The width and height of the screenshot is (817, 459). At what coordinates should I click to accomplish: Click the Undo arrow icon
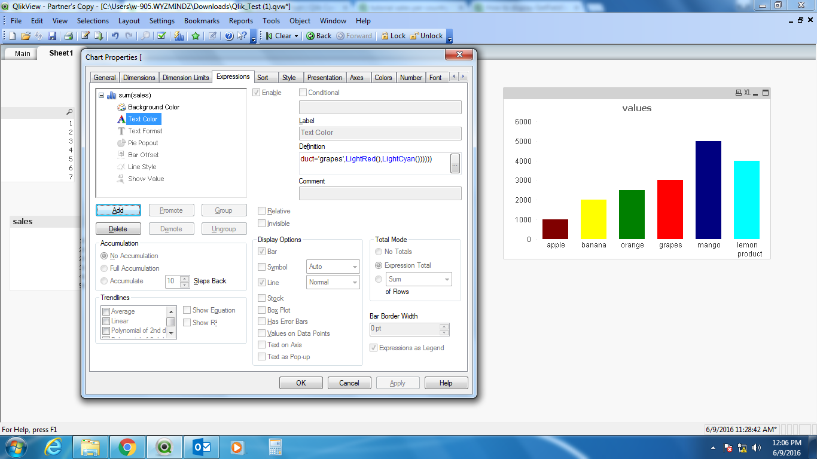pyautogui.click(x=115, y=36)
